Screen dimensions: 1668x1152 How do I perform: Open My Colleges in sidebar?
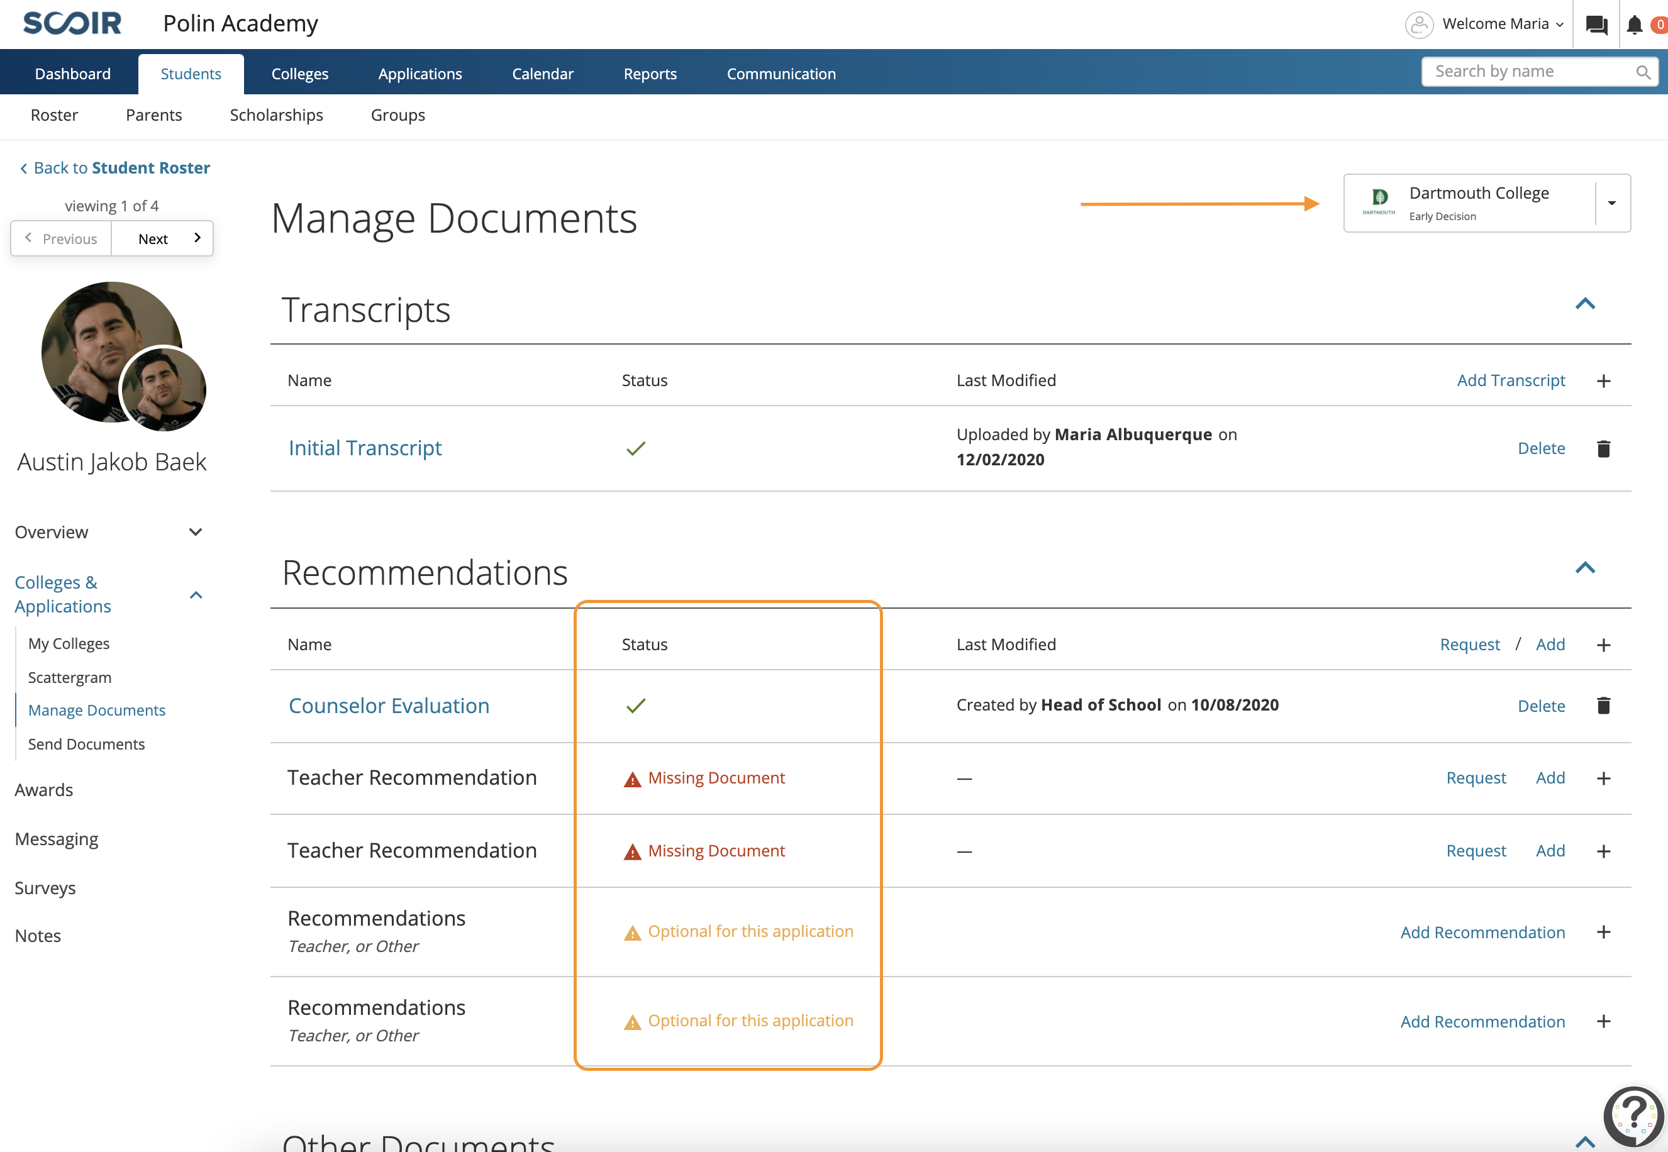(x=69, y=644)
